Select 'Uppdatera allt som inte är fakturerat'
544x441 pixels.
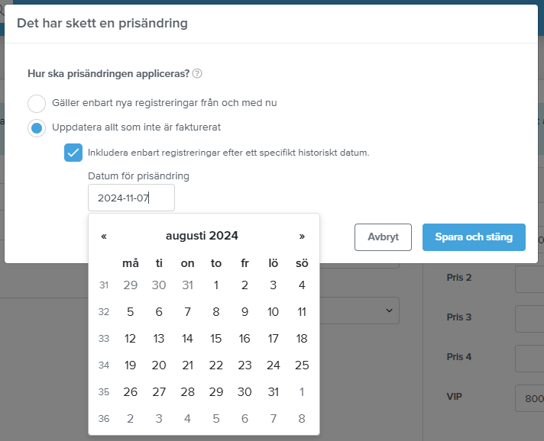(37, 128)
